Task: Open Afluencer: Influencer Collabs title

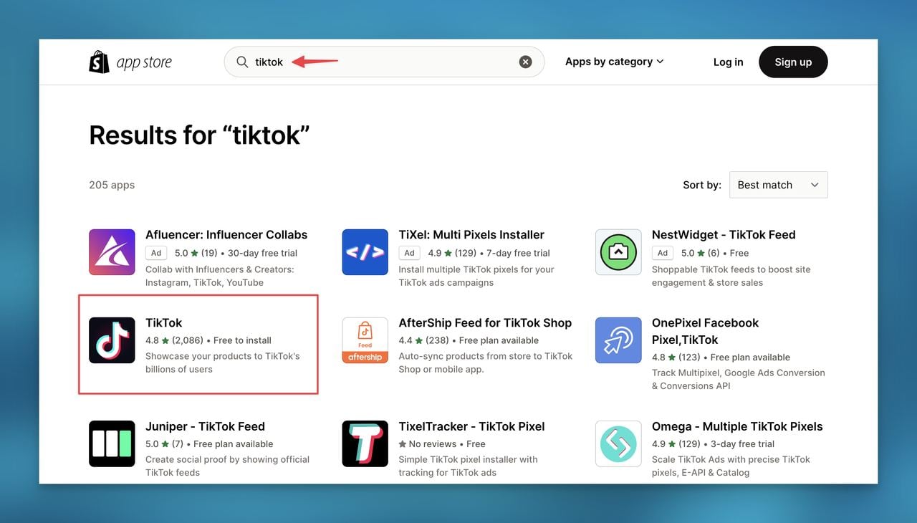Action: click(x=226, y=234)
